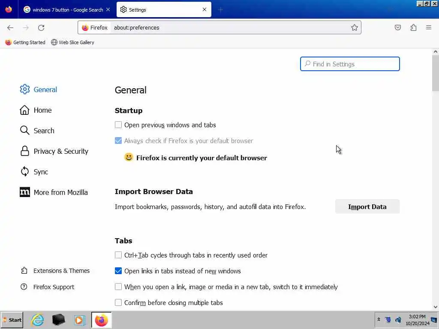Screen dimensions: 439x329
Task: Click the back navigation arrow
Action: pyautogui.click(x=10, y=28)
